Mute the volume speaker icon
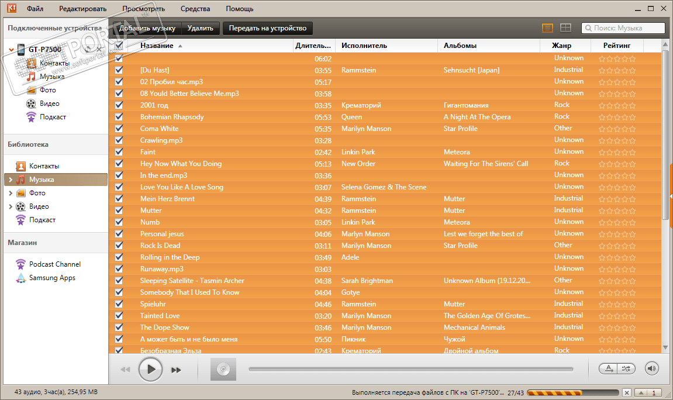Screen dimensions: 673x400 [651, 368]
